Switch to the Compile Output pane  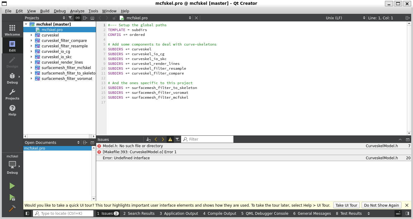(x=220, y=213)
